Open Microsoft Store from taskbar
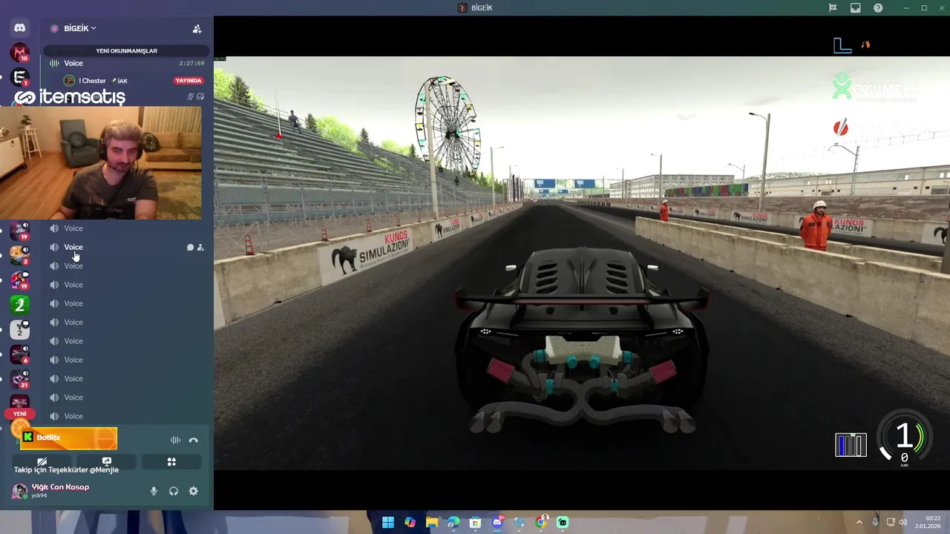 [x=475, y=522]
